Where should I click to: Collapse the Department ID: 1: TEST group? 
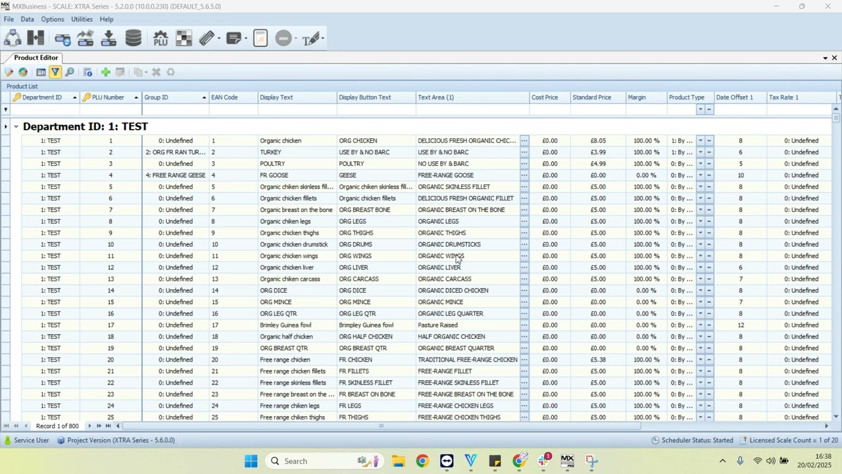(16, 126)
